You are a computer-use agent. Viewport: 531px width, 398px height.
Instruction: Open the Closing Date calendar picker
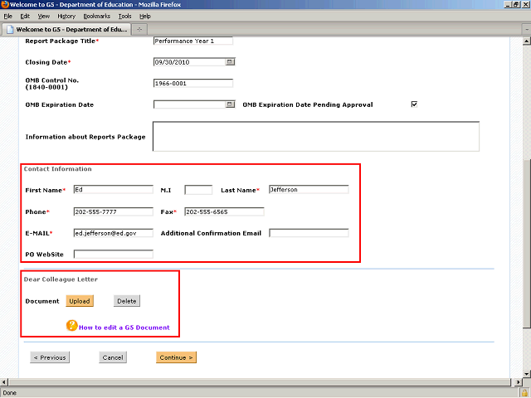(x=230, y=62)
